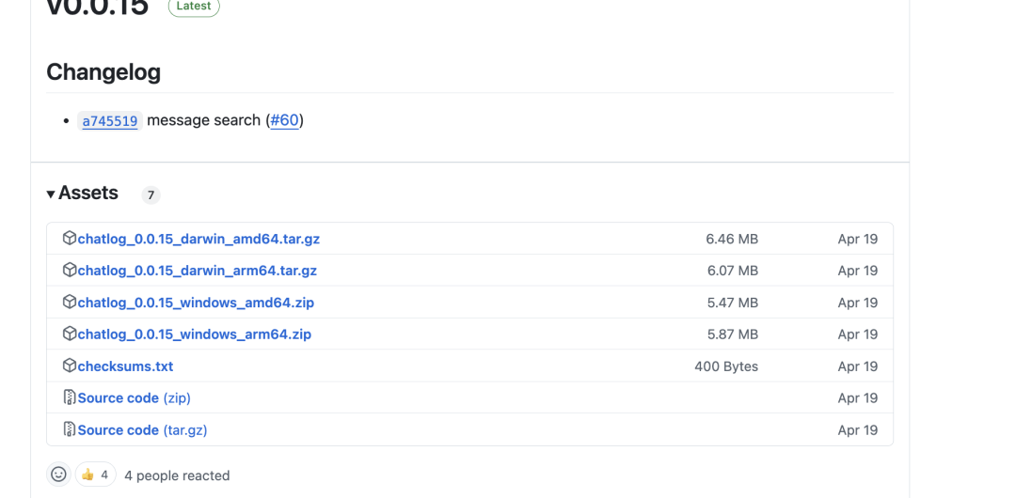Click Apr 19 date in checksums.txt row
Viewport: 1016px width, 498px height.
click(x=857, y=366)
